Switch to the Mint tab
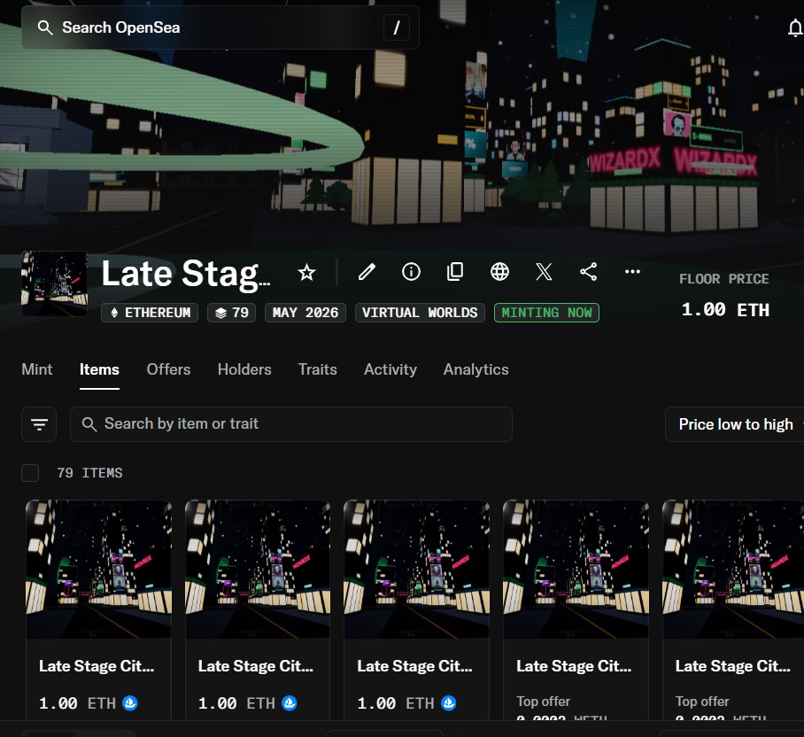This screenshot has height=737, width=804. point(37,369)
